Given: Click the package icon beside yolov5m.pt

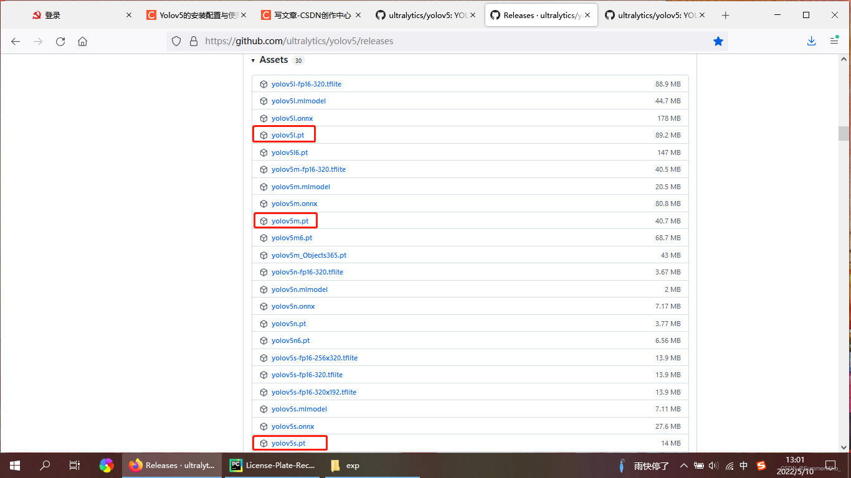Looking at the screenshot, I should [264, 221].
